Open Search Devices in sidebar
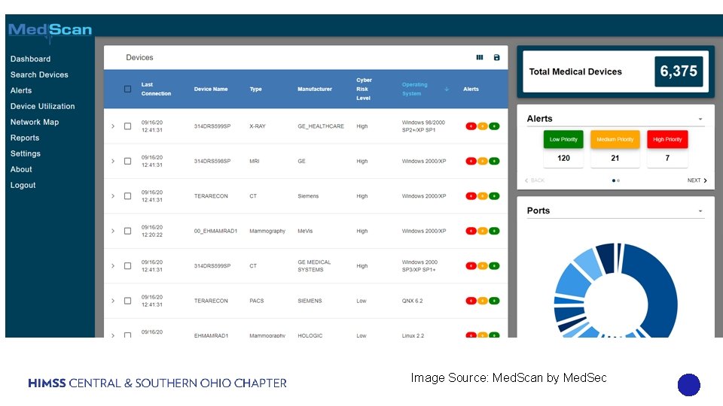Image resolution: width=723 pixels, height=406 pixels. 39,74
